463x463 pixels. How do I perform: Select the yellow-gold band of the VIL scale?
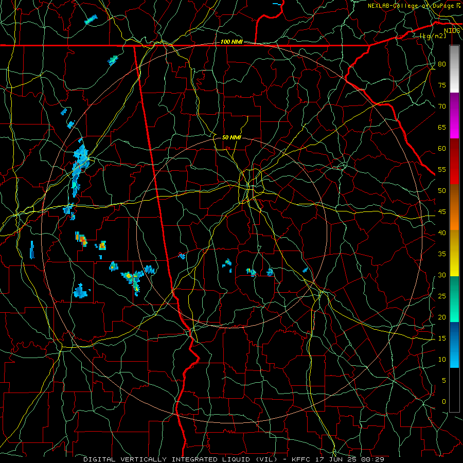454,253
